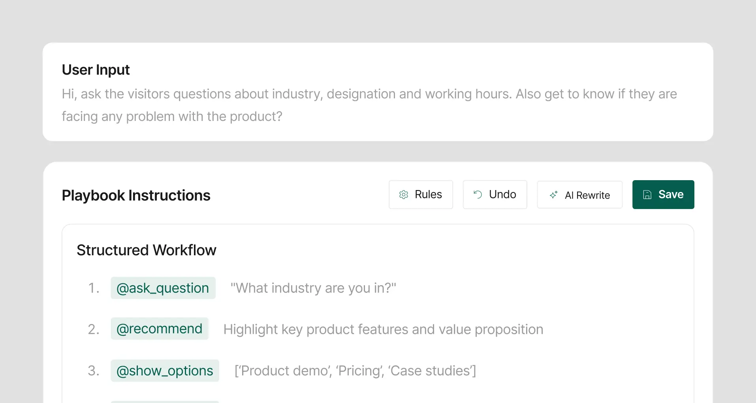This screenshot has width=756, height=403.
Task: Click the options list in step 3
Action: (355, 371)
